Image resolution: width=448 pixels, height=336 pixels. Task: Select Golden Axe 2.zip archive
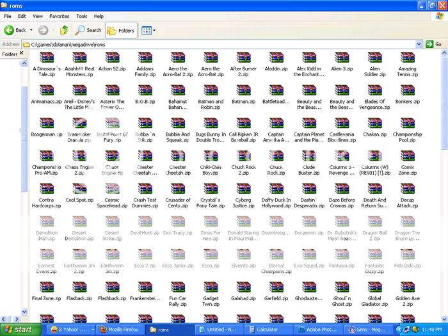[408, 294]
